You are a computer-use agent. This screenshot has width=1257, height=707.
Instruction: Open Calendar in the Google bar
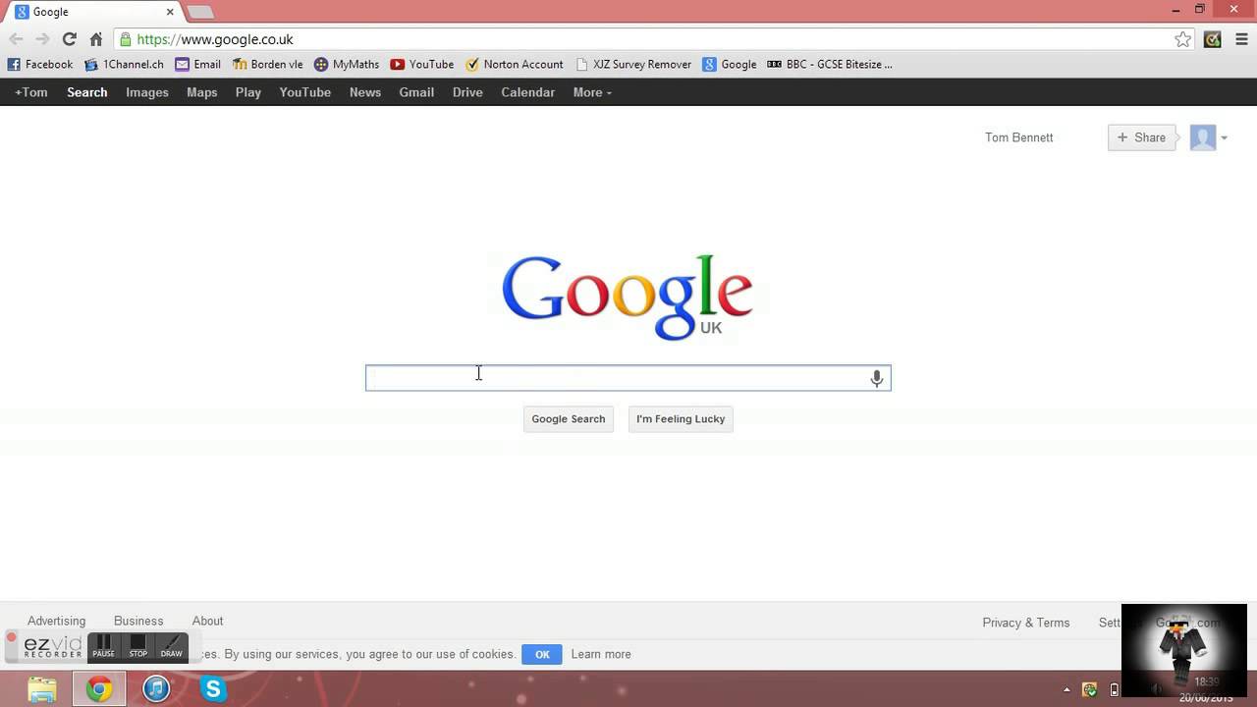tap(528, 92)
